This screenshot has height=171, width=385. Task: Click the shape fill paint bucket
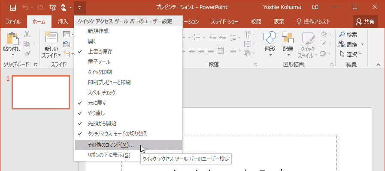[x=324, y=33]
